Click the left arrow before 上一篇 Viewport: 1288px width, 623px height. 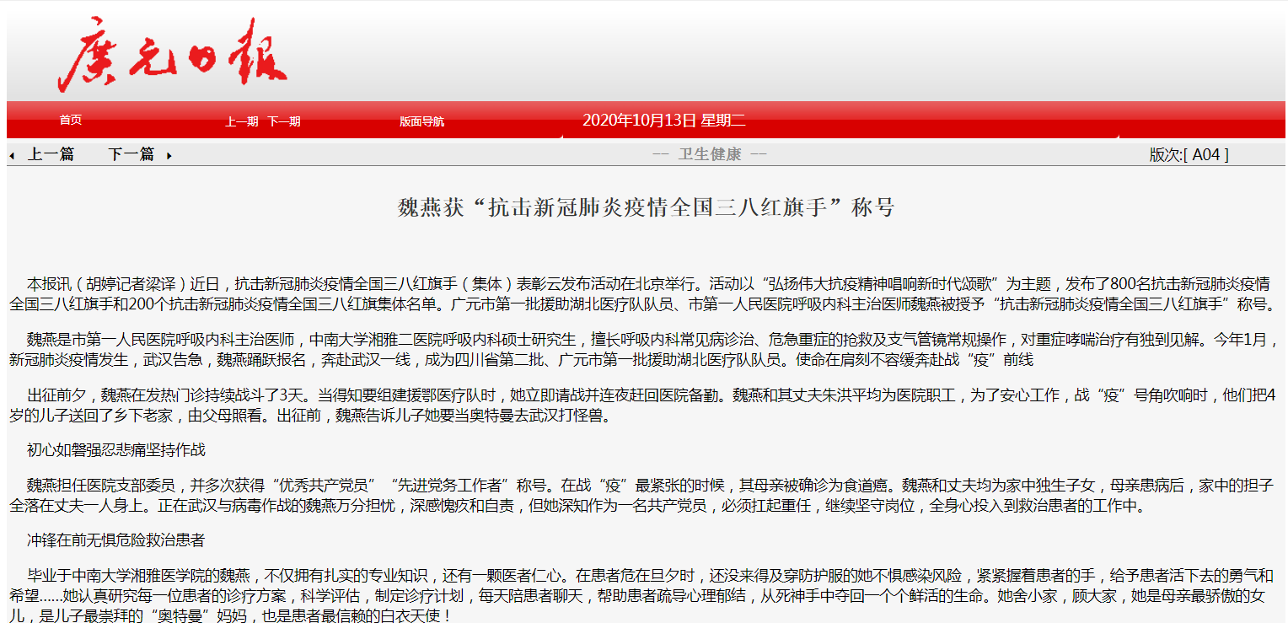pyautogui.click(x=12, y=156)
